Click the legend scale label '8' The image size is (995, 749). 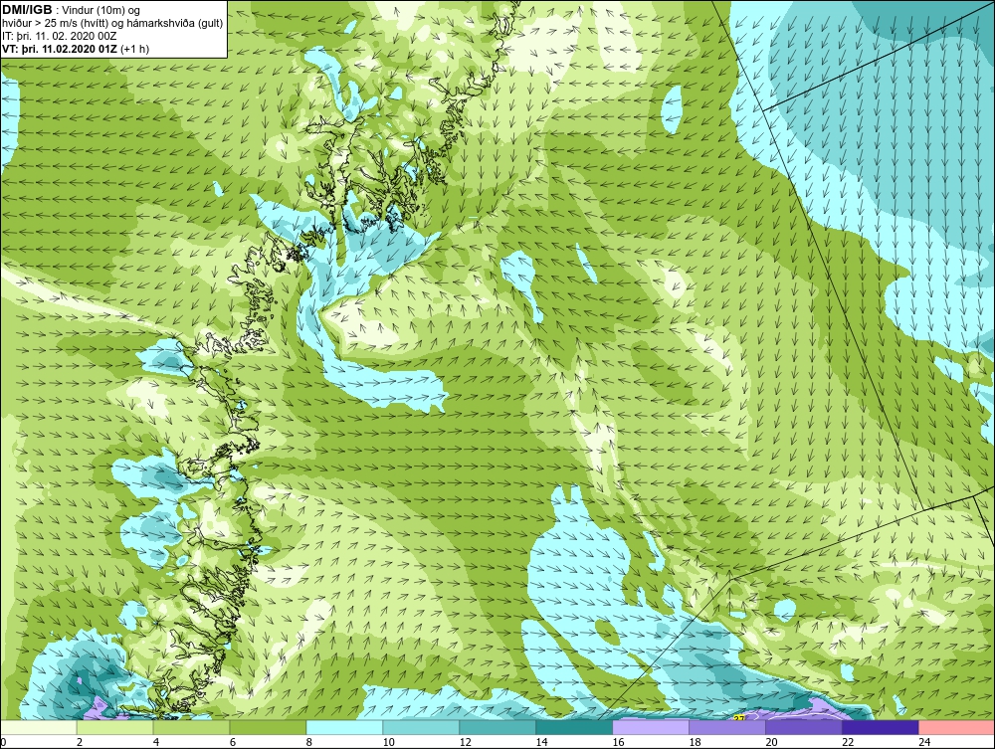pos(309,742)
